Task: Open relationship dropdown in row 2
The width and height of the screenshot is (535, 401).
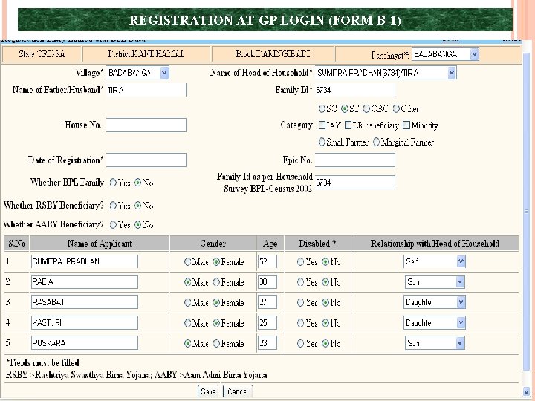Action: point(435,282)
